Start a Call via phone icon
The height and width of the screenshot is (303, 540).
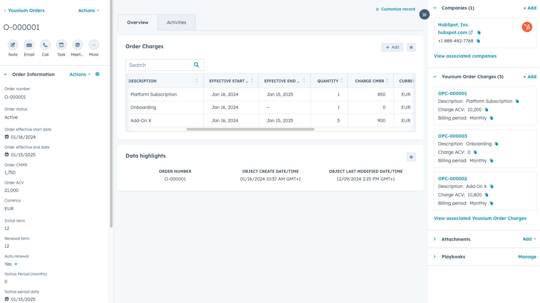pyautogui.click(x=45, y=45)
